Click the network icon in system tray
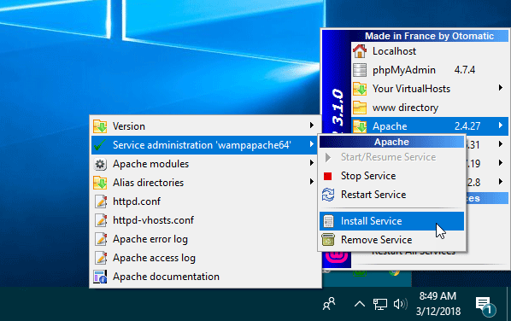 pyautogui.click(x=380, y=304)
